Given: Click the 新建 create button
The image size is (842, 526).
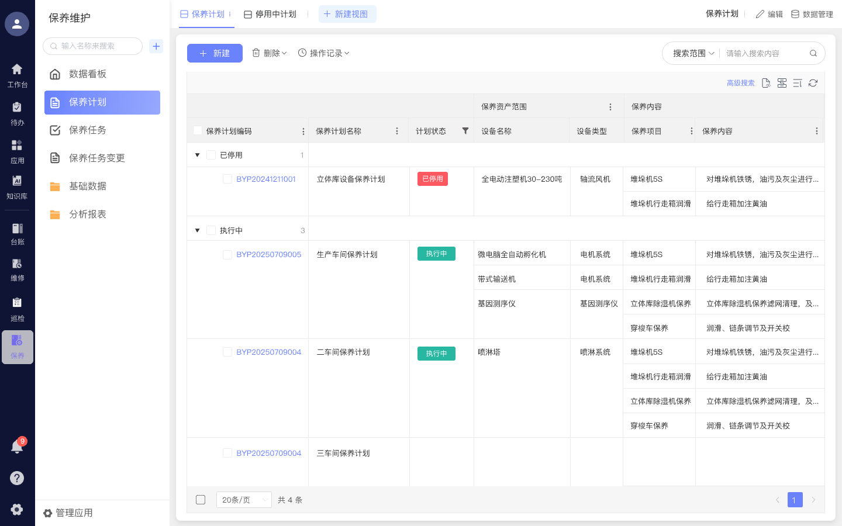Looking at the screenshot, I should point(215,53).
